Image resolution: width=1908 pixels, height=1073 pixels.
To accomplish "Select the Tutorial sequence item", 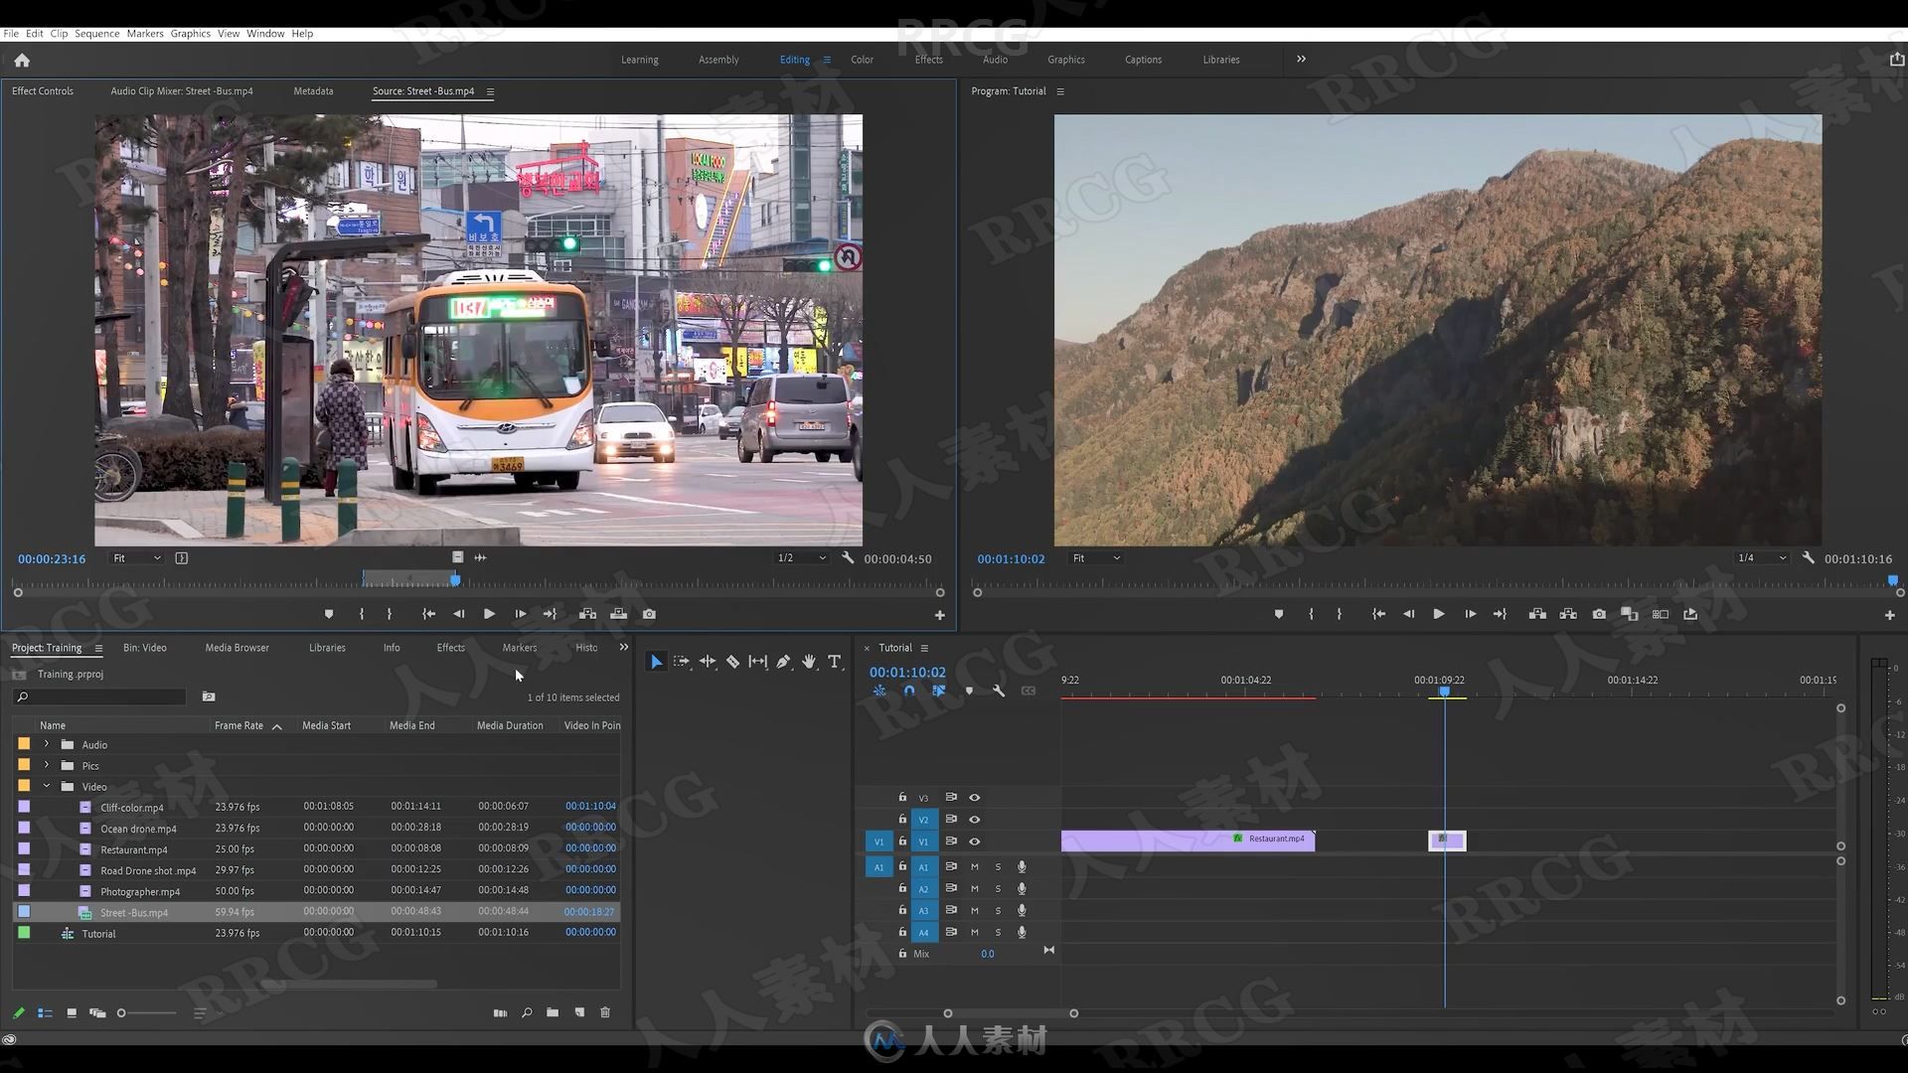I will tap(98, 934).
